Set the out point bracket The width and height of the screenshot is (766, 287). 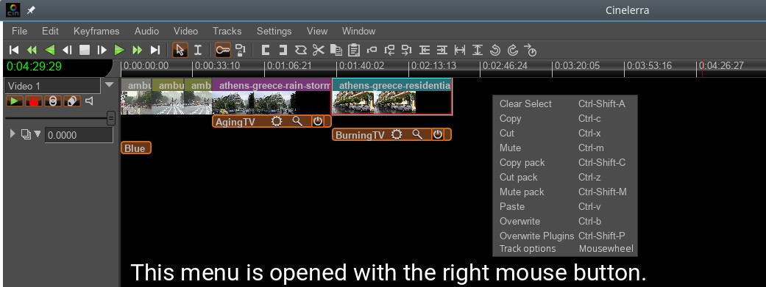point(283,50)
